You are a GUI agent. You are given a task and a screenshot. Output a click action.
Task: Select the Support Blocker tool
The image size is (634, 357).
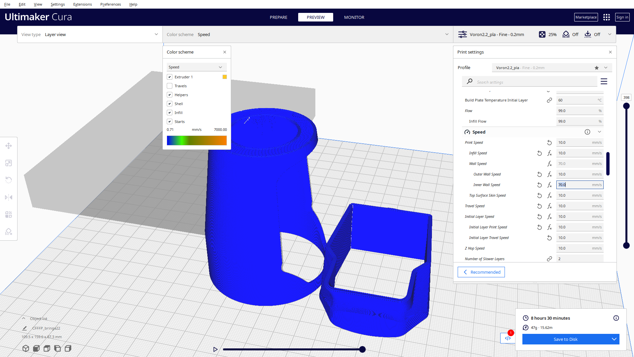tap(9, 232)
